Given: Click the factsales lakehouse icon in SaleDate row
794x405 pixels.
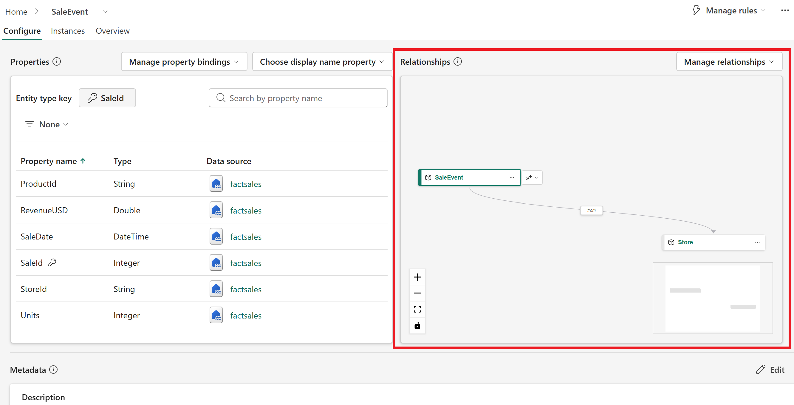Looking at the screenshot, I should (216, 236).
